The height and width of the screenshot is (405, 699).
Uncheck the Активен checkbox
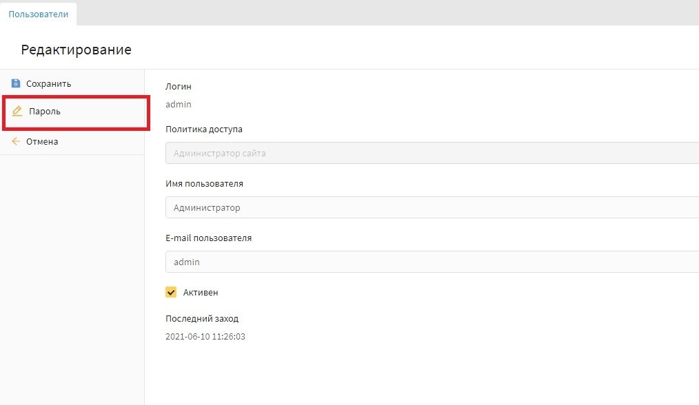click(171, 292)
